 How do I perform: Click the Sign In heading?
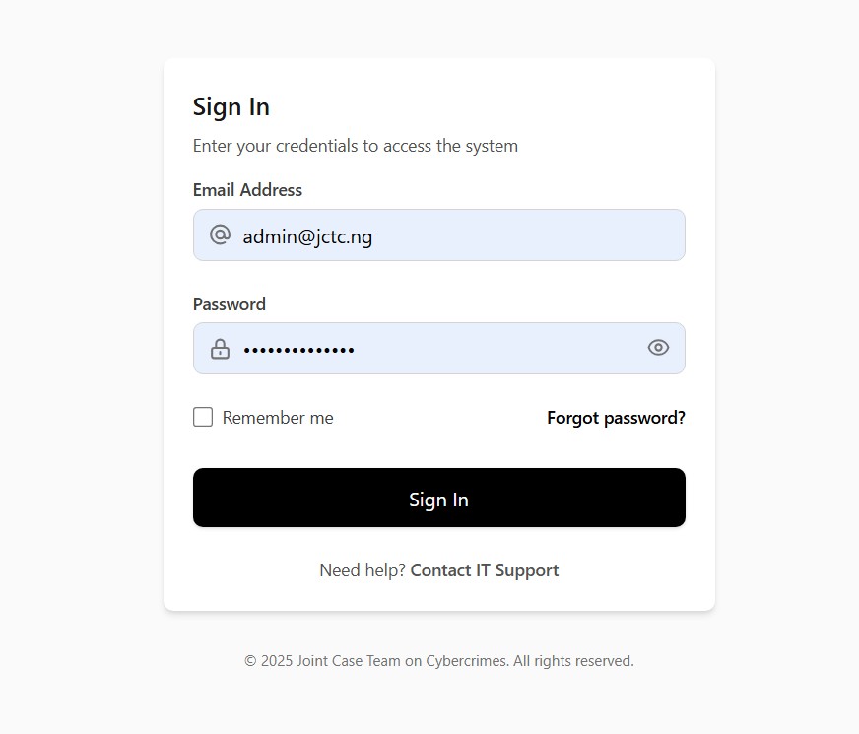pos(231,106)
